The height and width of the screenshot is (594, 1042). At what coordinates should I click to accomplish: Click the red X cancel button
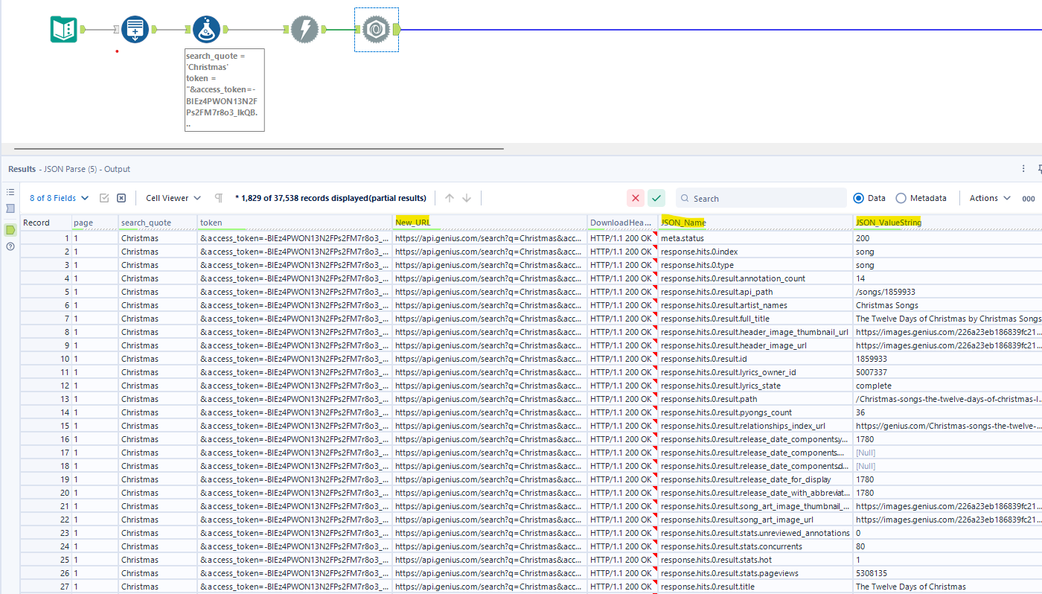pyautogui.click(x=636, y=198)
